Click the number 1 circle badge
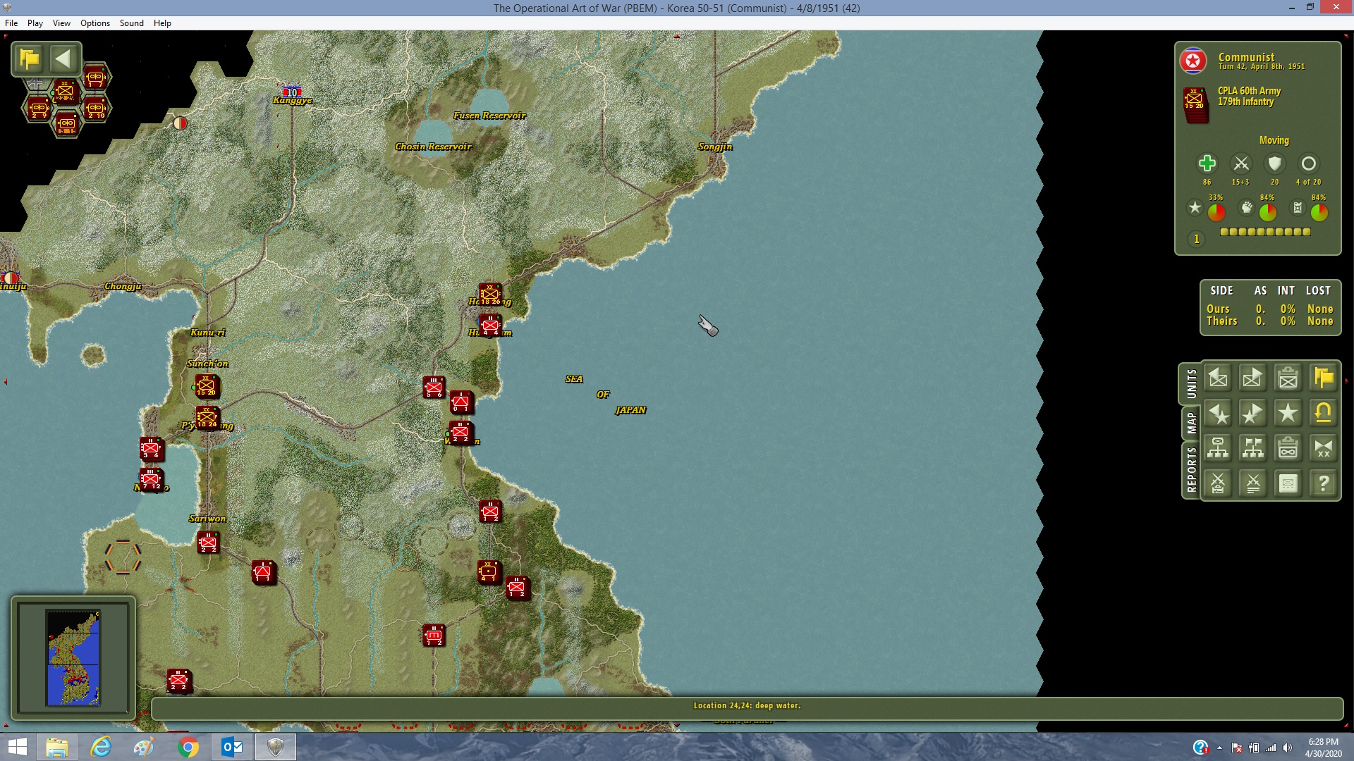Image resolution: width=1354 pixels, height=761 pixels. (x=1196, y=240)
